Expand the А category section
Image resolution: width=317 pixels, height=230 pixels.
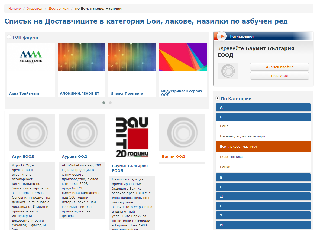263,107
